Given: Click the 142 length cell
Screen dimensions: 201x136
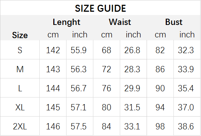Looking at the screenshot, I should point(53,50).
